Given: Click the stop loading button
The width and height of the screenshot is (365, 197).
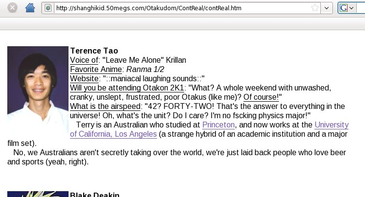Looking at the screenshot, I should (x=12, y=8).
